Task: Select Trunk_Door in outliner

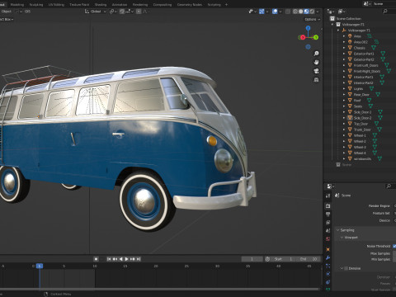Action: coord(362,130)
